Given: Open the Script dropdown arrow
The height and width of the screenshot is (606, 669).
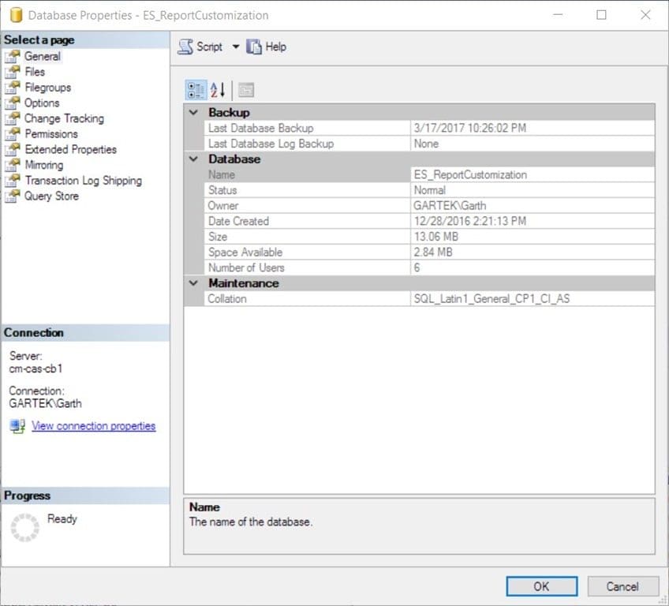Looking at the screenshot, I should click(x=236, y=47).
